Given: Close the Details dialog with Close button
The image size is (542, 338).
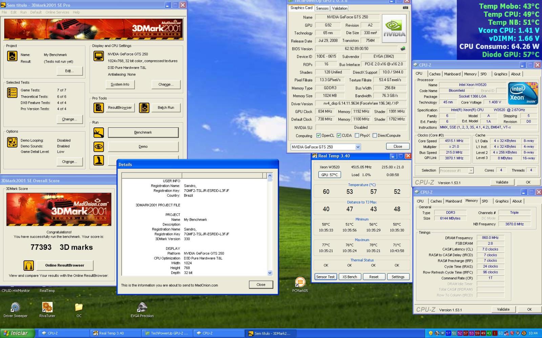Looking at the screenshot, I should tap(261, 285).
